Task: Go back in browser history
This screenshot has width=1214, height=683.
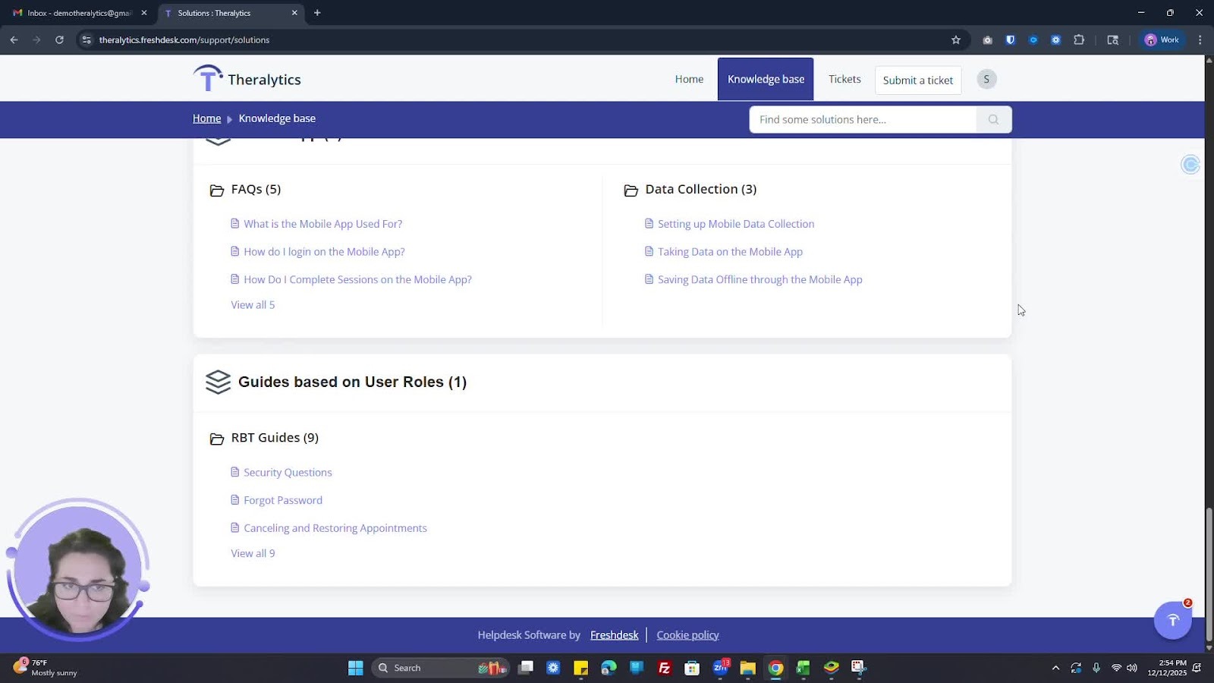Action: 14,39
